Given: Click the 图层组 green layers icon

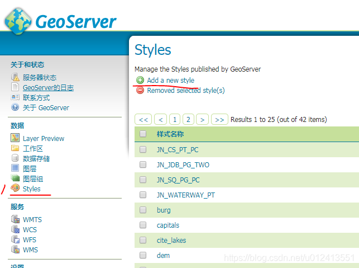Looking at the screenshot, I should [15, 178].
